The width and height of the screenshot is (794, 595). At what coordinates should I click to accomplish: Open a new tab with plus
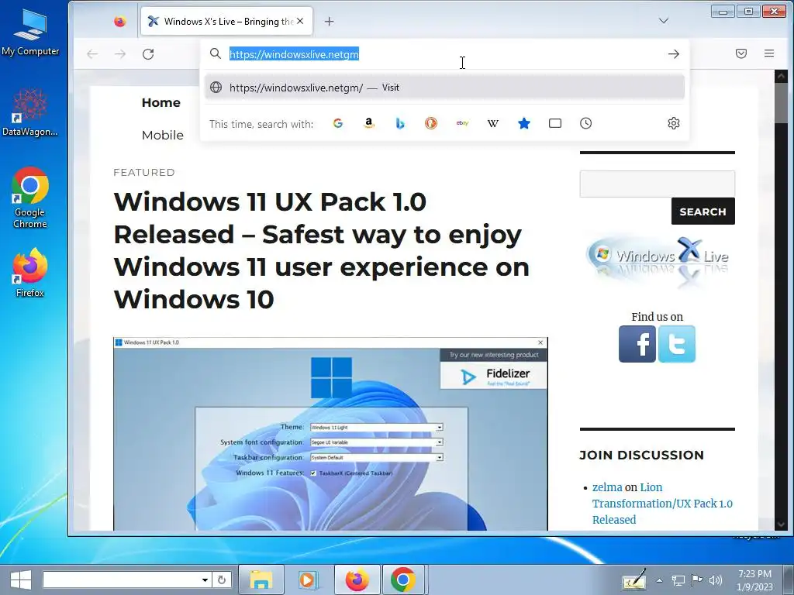[x=329, y=21]
